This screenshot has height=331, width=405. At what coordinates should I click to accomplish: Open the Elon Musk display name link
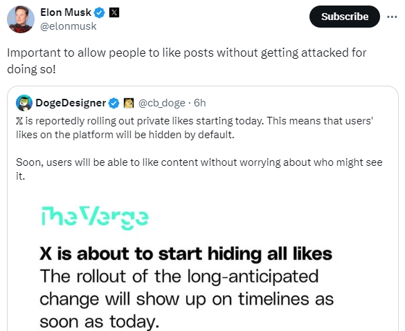pos(66,12)
